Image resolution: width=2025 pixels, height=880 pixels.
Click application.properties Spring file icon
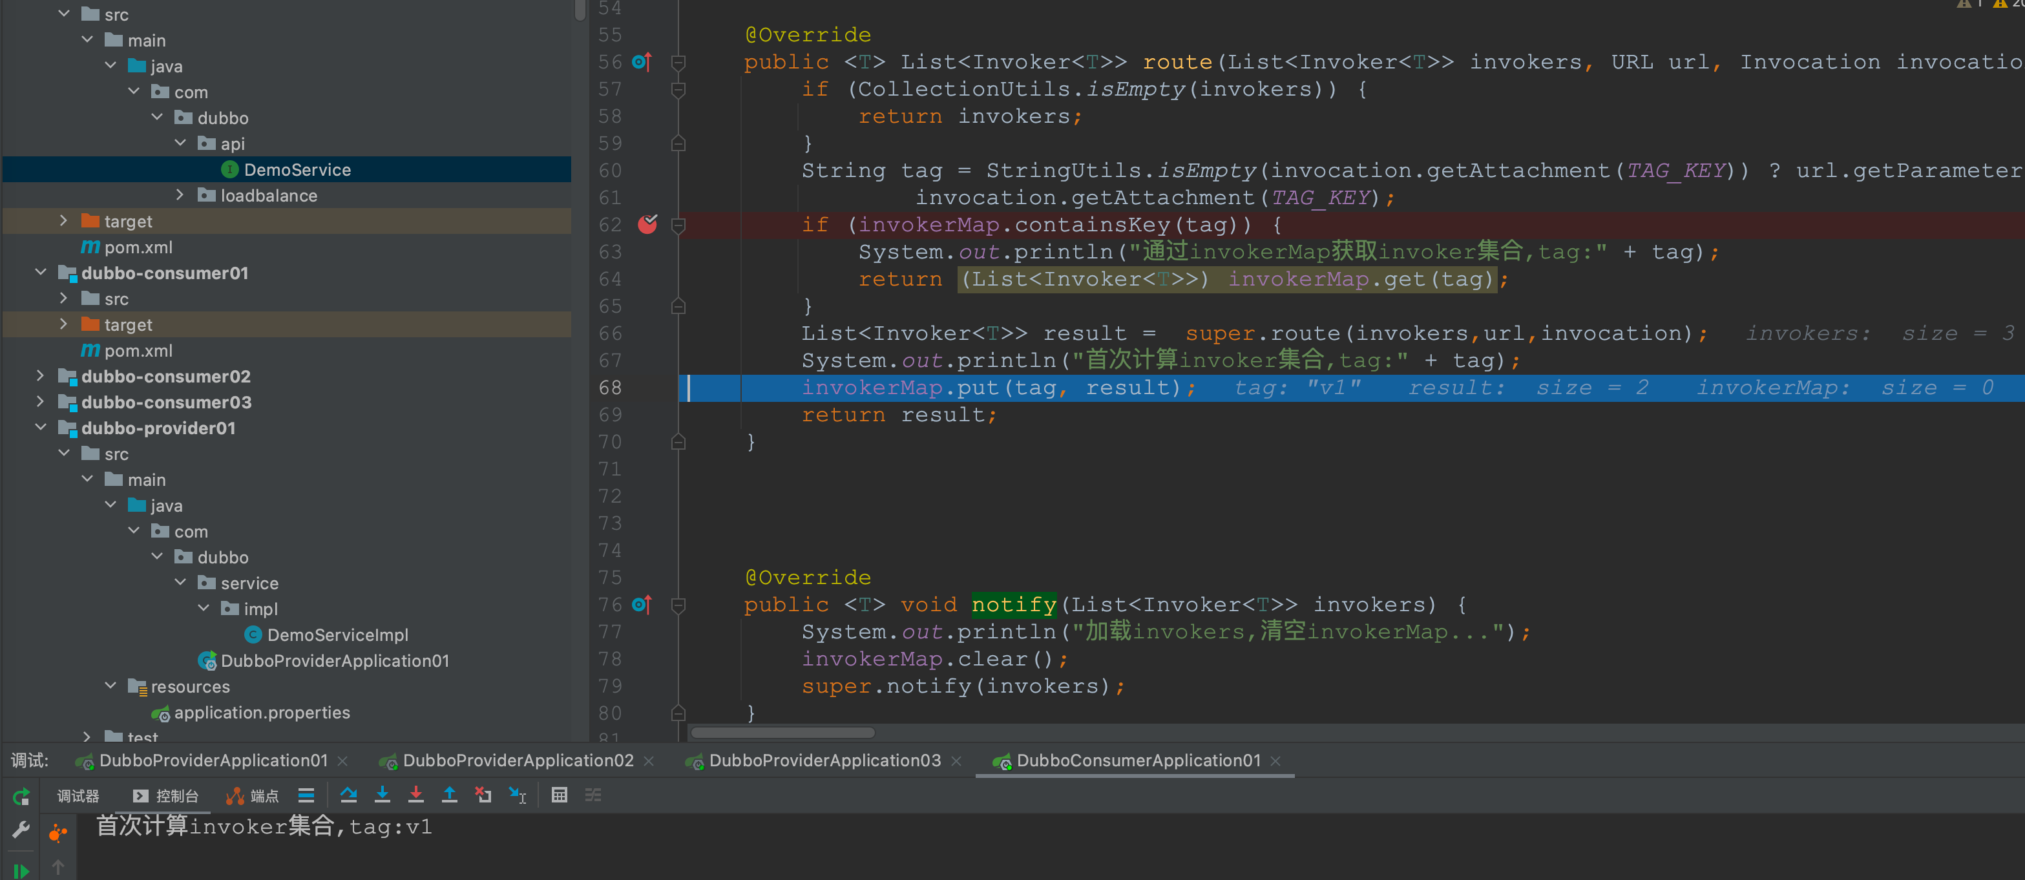point(160,713)
